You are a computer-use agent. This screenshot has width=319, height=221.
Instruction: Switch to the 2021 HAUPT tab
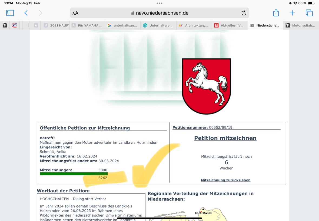coord(57,26)
